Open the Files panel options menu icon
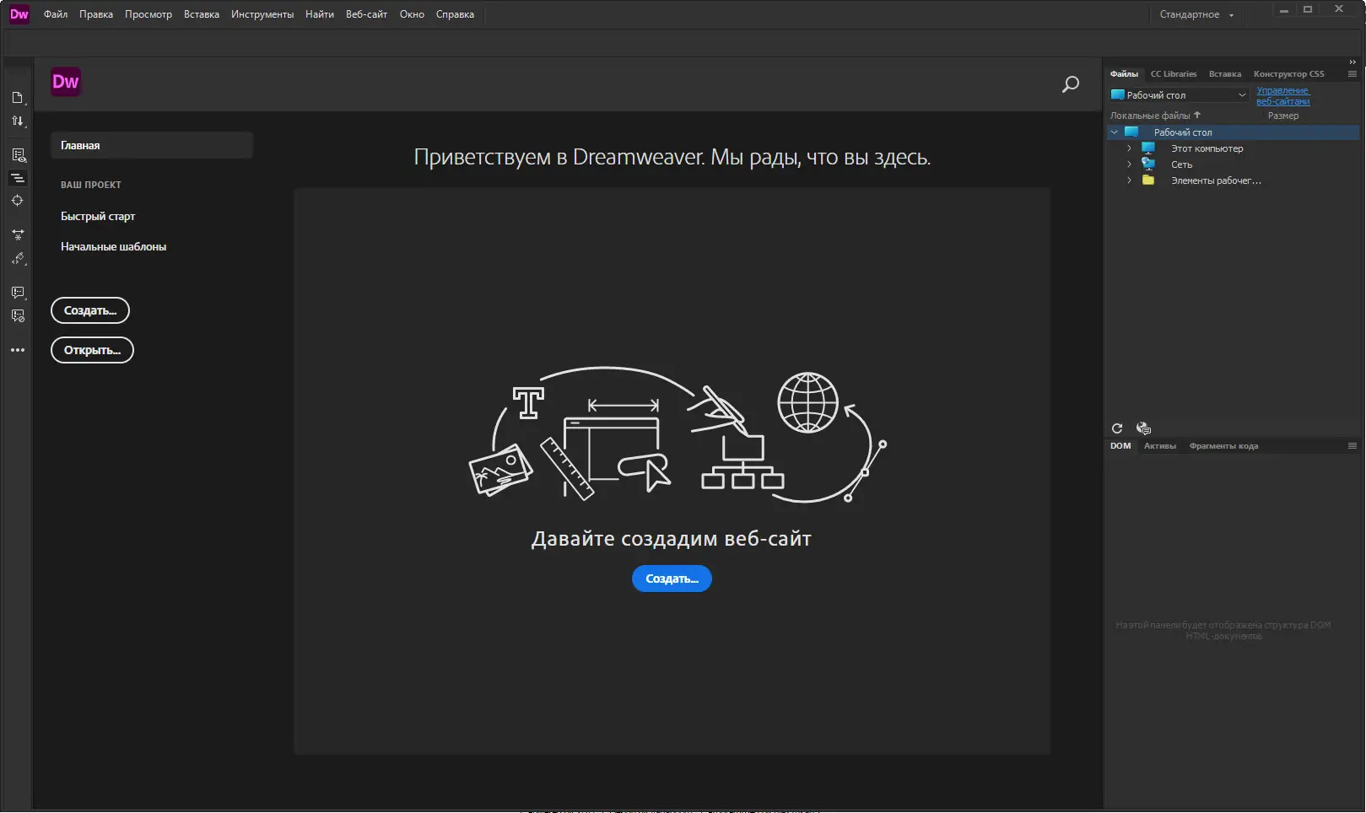This screenshot has width=1366, height=813. click(1353, 74)
